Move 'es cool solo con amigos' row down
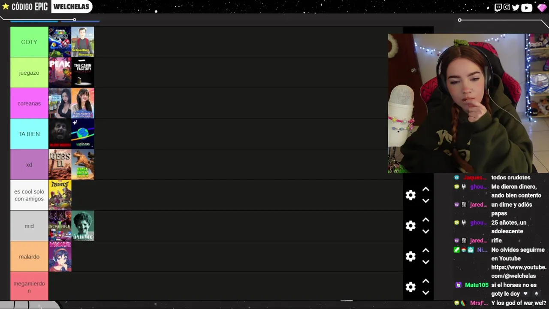The width and height of the screenshot is (549, 309). coord(425,201)
